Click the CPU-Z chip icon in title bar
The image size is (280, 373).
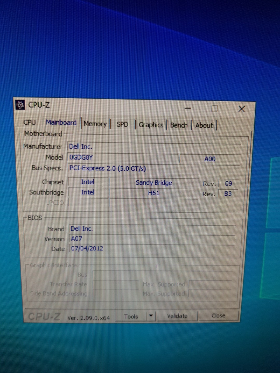(x=20, y=105)
